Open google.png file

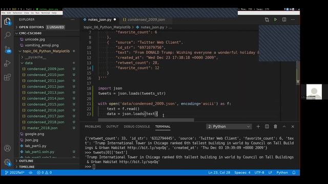pyautogui.click(x=34, y=134)
